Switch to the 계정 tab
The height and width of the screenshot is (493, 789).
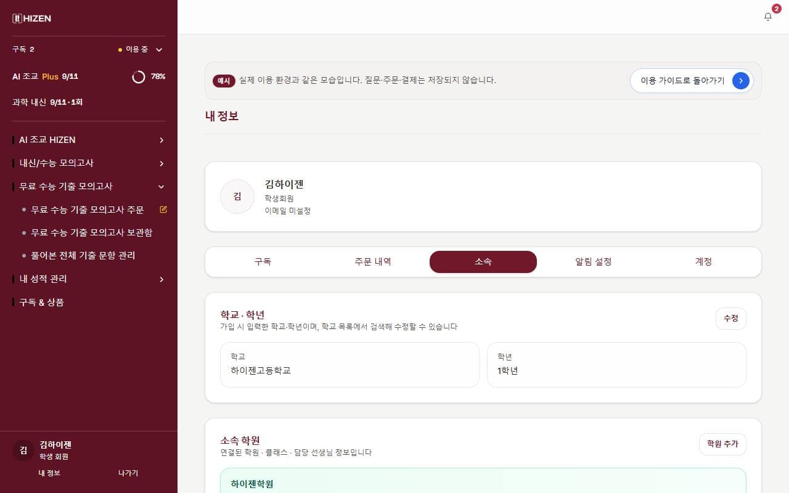[703, 262]
